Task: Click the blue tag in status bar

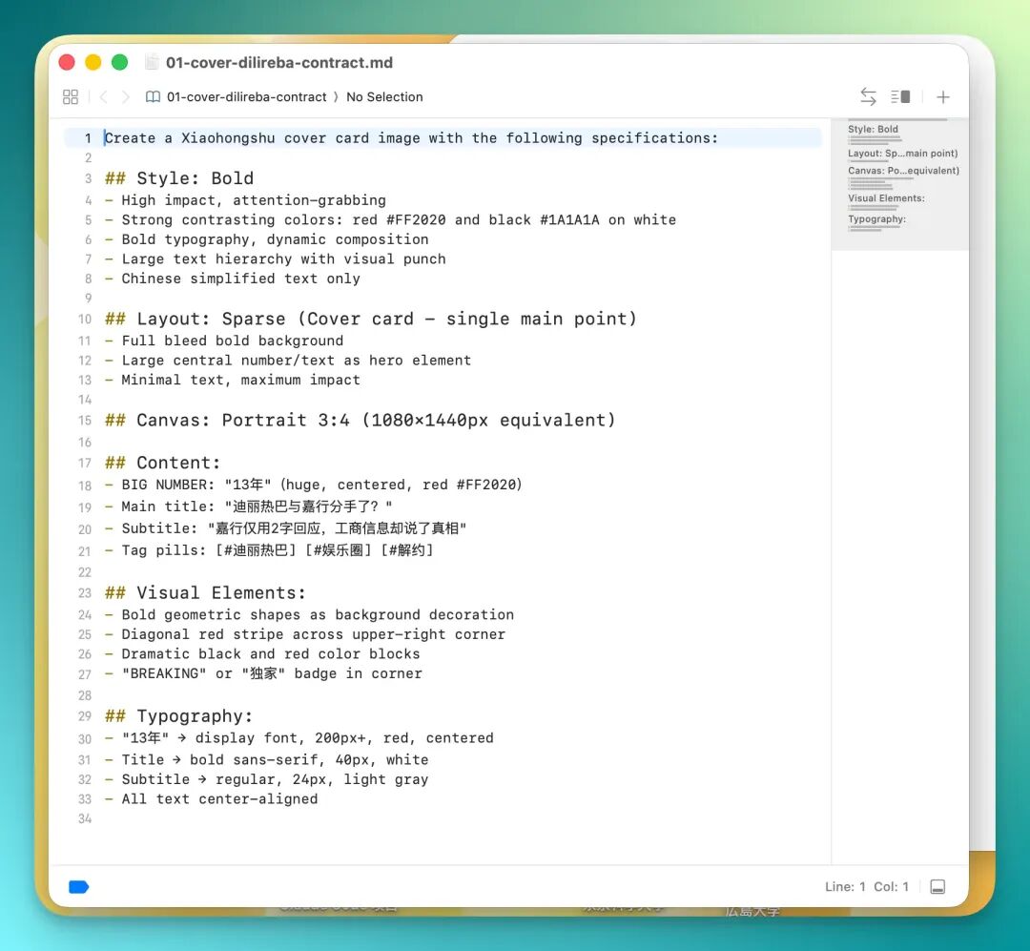Action: coord(79,887)
